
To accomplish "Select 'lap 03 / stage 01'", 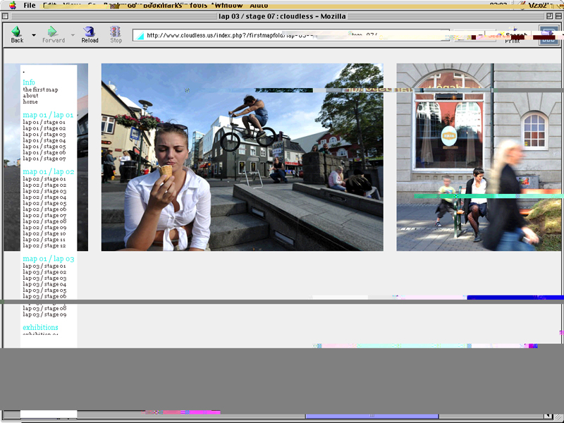I will (x=44, y=266).
